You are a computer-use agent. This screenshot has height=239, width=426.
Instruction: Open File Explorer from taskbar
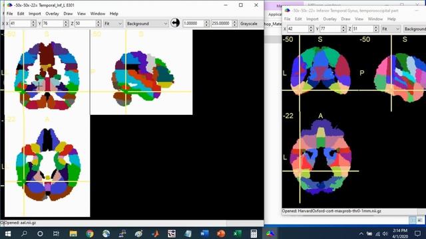[x=73, y=233]
